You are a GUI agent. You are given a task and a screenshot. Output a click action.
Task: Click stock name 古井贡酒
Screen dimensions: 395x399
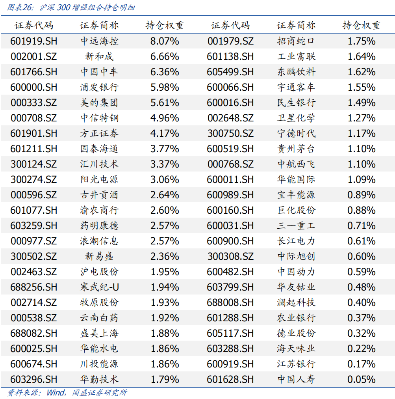pyautogui.click(x=99, y=195)
